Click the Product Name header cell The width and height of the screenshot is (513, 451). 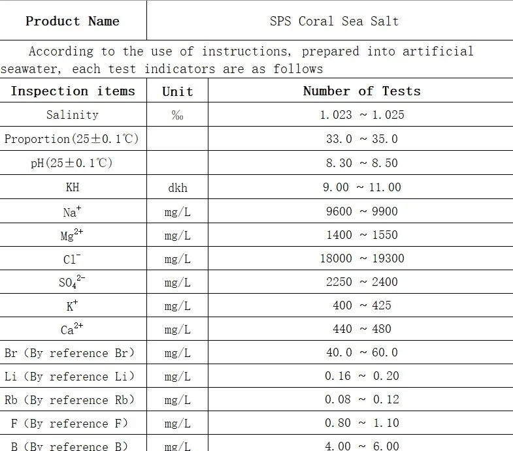pos(73,22)
